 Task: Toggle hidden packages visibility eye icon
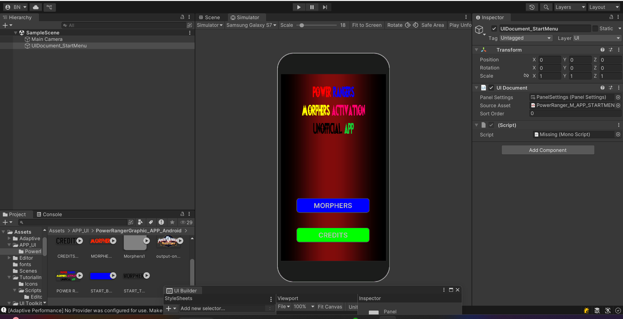point(186,222)
